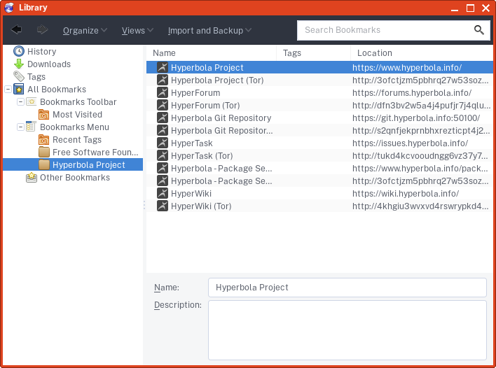Click the Description text box
The height and width of the screenshot is (368, 496).
(x=347, y=330)
